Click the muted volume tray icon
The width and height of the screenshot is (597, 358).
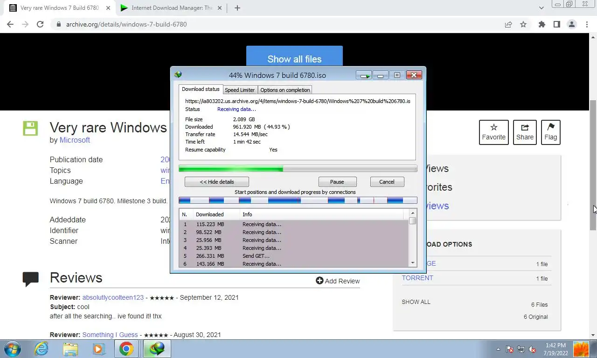(532, 349)
